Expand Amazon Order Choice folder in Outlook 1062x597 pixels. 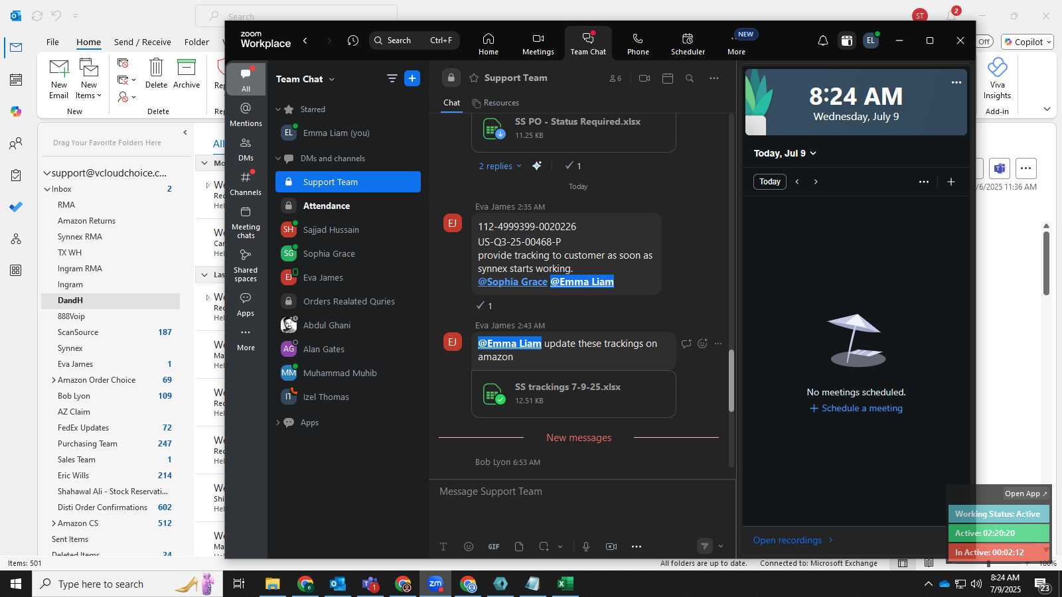54,380
